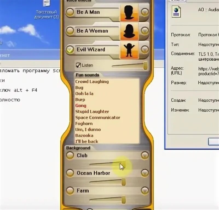This screenshot has width=219, height=210.
Task: Click the button at properties window bottom
Action: point(214,142)
